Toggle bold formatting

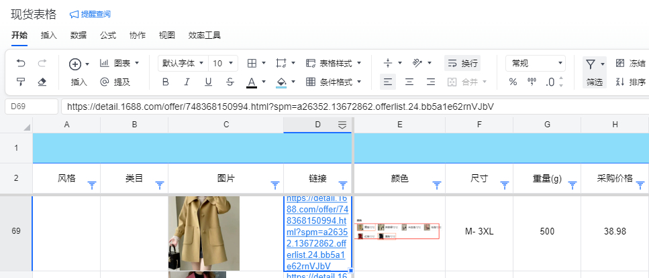tap(166, 82)
